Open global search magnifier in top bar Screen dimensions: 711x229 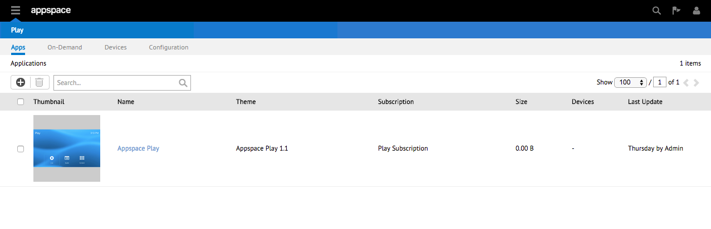point(656,11)
